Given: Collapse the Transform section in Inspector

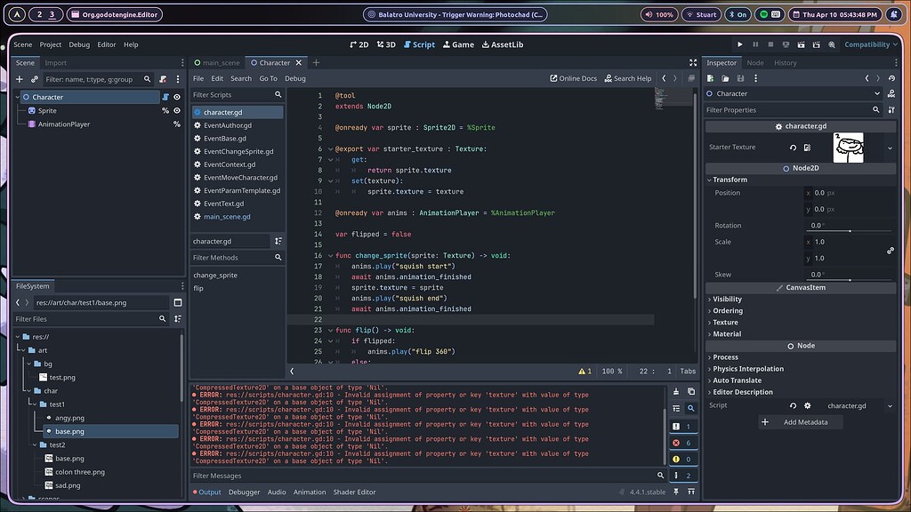Looking at the screenshot, I should coord(730,180).
